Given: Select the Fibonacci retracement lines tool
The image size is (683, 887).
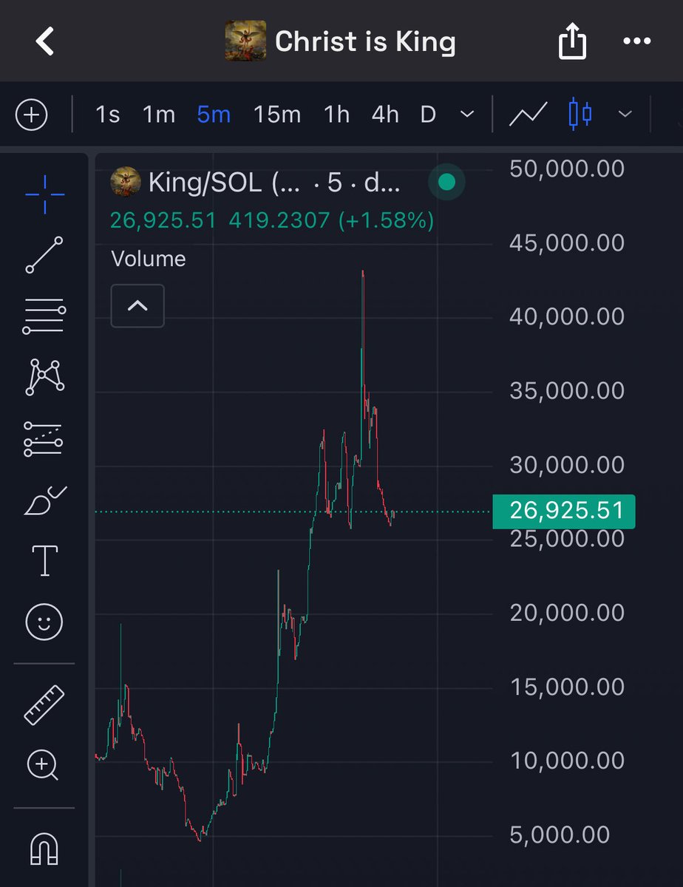Looking at the screenshot, I should (x=45, y=317).
